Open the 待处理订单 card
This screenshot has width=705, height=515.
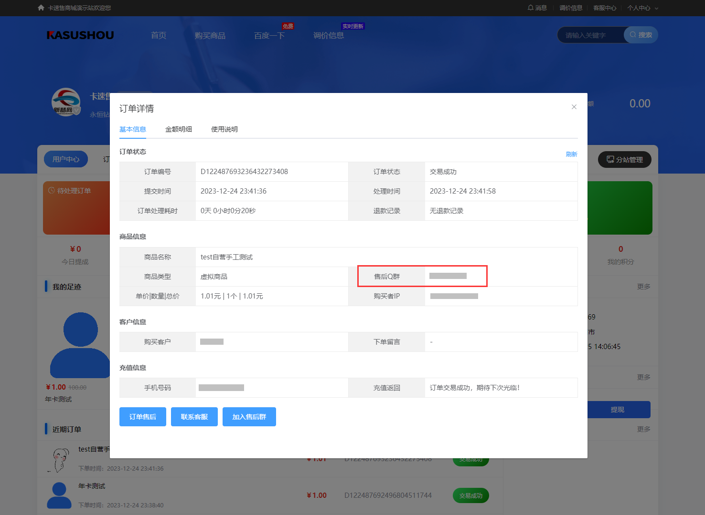click(76, 208)
